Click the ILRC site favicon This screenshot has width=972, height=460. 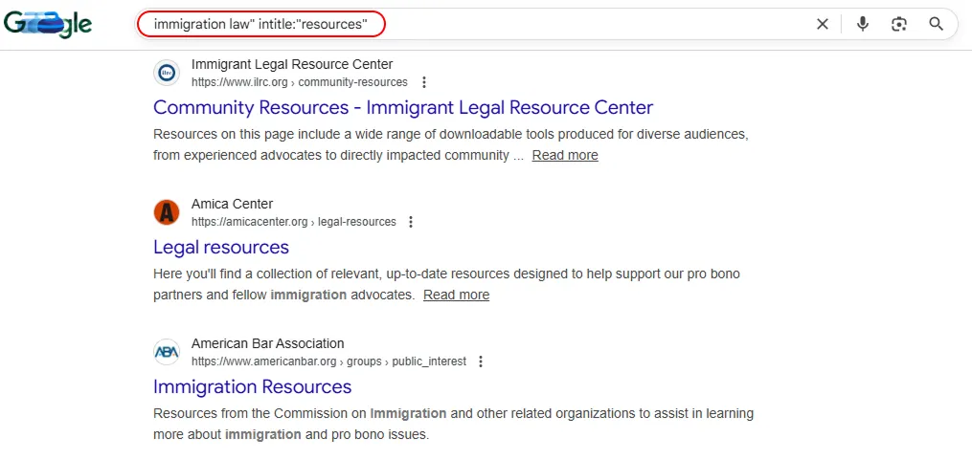point(166,73)
